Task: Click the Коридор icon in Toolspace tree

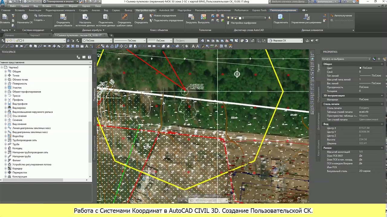Action: pos(10,168)
